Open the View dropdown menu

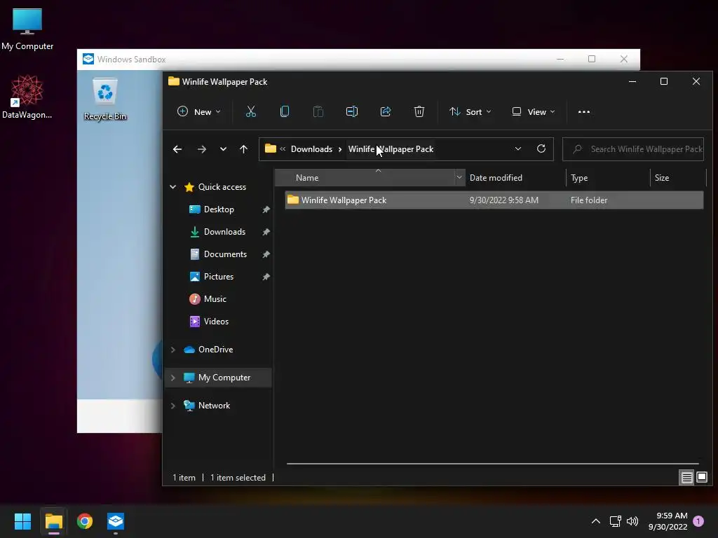pos(534,111)
